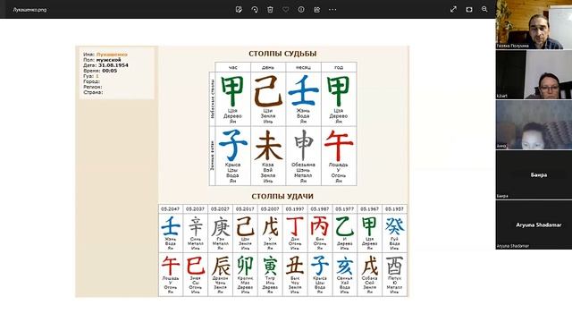Delete the picture using the trash icon

pyautogui.click(x=270, y=10)
